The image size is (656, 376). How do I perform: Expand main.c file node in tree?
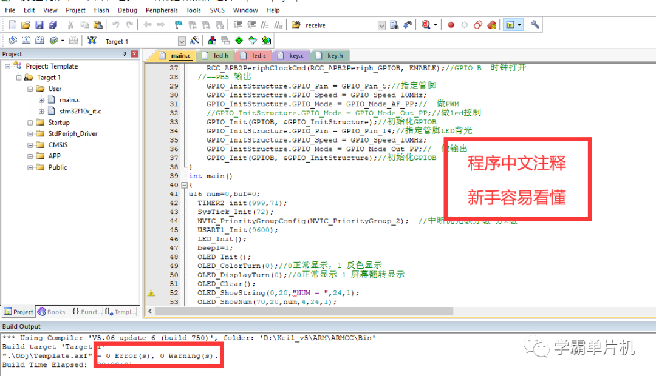41,100
